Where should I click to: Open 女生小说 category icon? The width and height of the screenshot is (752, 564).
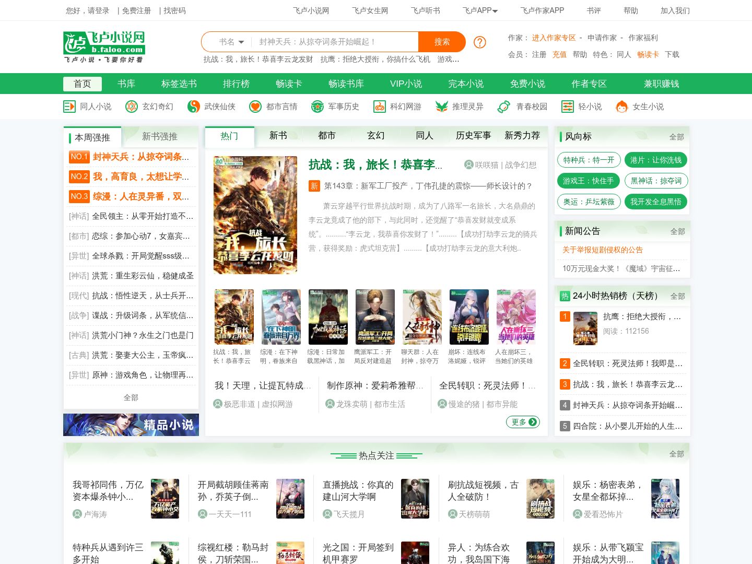[621, 107]
